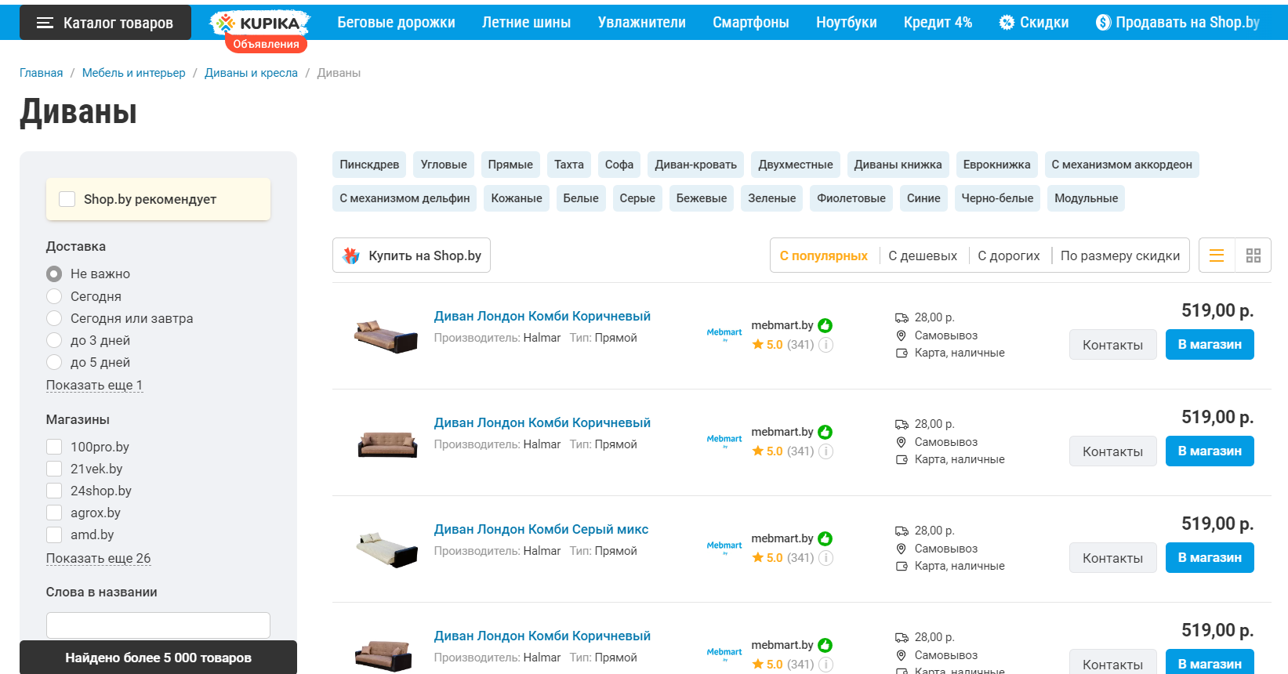Open Ноутбуки in top navigation
The image size is (1288, 674).
847,23
